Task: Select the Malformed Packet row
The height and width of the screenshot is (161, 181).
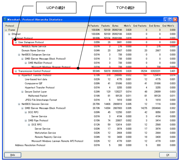Action: coord(90,96)
